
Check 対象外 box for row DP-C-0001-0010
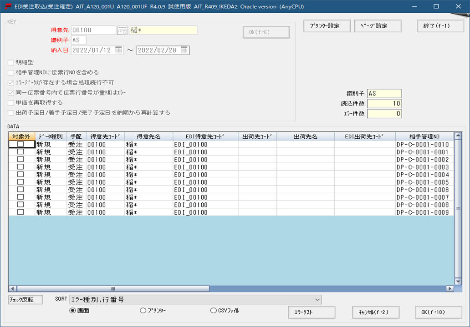(x=20, y=144)
